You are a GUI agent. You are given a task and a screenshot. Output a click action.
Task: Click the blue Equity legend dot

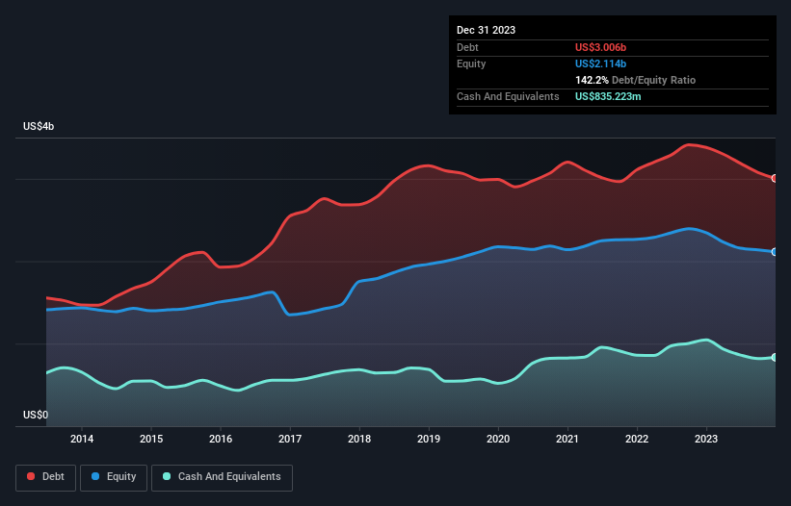95,476
